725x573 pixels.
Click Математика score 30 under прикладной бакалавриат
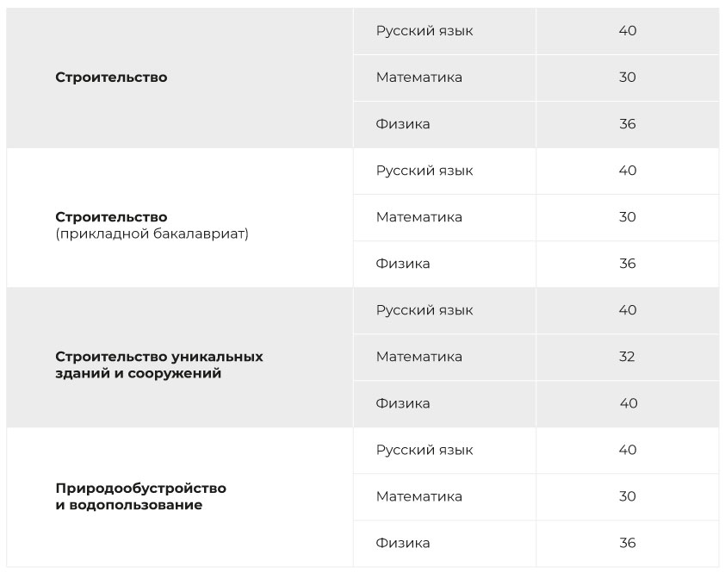(627, 217)
